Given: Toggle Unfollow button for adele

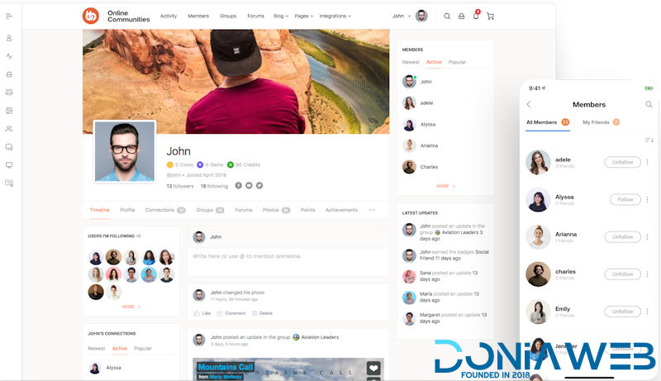Looking at the screenshot, I should (622, 162).
